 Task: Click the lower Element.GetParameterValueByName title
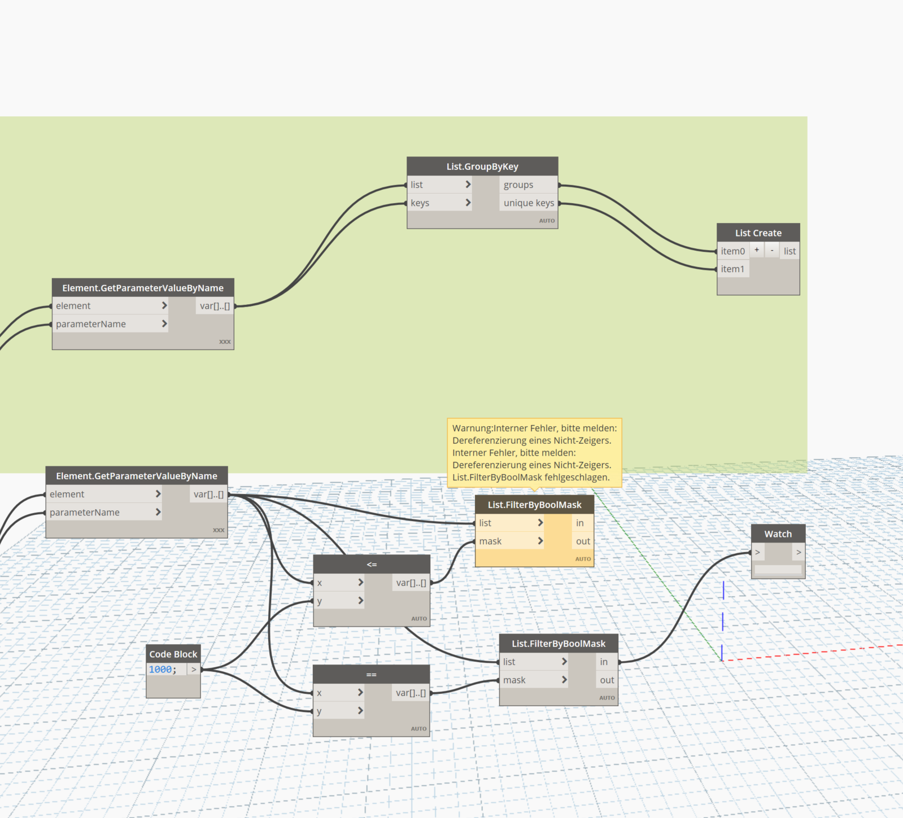137,476
